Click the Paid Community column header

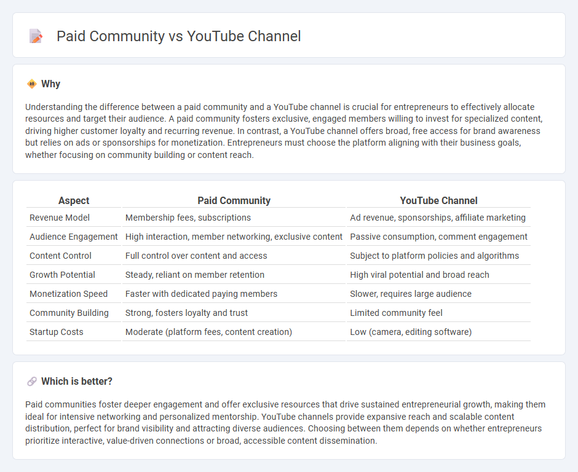coord(234,200)
